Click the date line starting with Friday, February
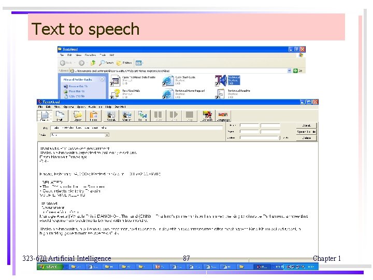Screen dimensions: 373x280 point(100,174)
